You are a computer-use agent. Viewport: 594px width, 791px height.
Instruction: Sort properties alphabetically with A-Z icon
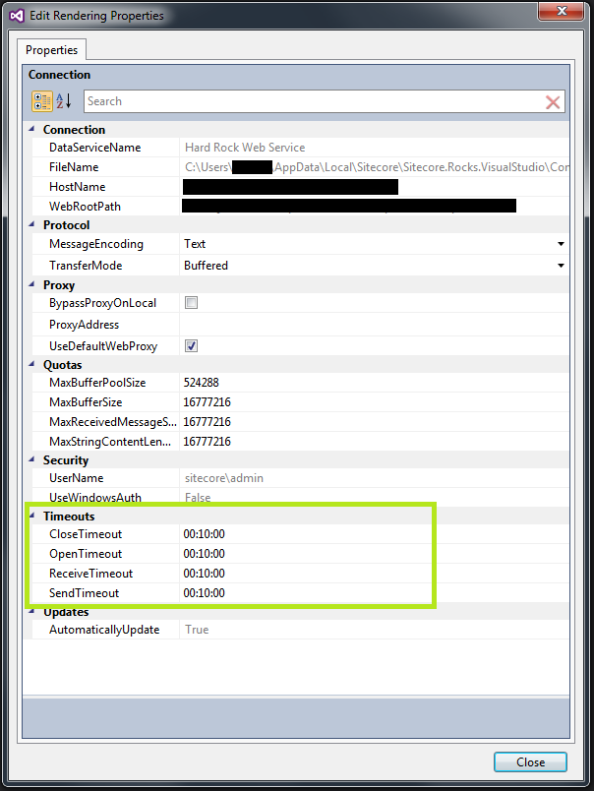[x=64, y=101]
